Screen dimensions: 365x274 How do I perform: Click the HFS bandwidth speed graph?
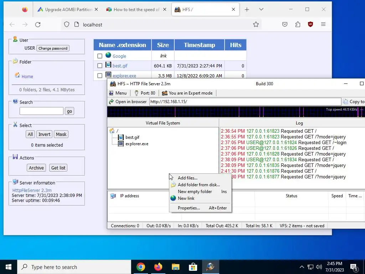[x=236, y=112]
